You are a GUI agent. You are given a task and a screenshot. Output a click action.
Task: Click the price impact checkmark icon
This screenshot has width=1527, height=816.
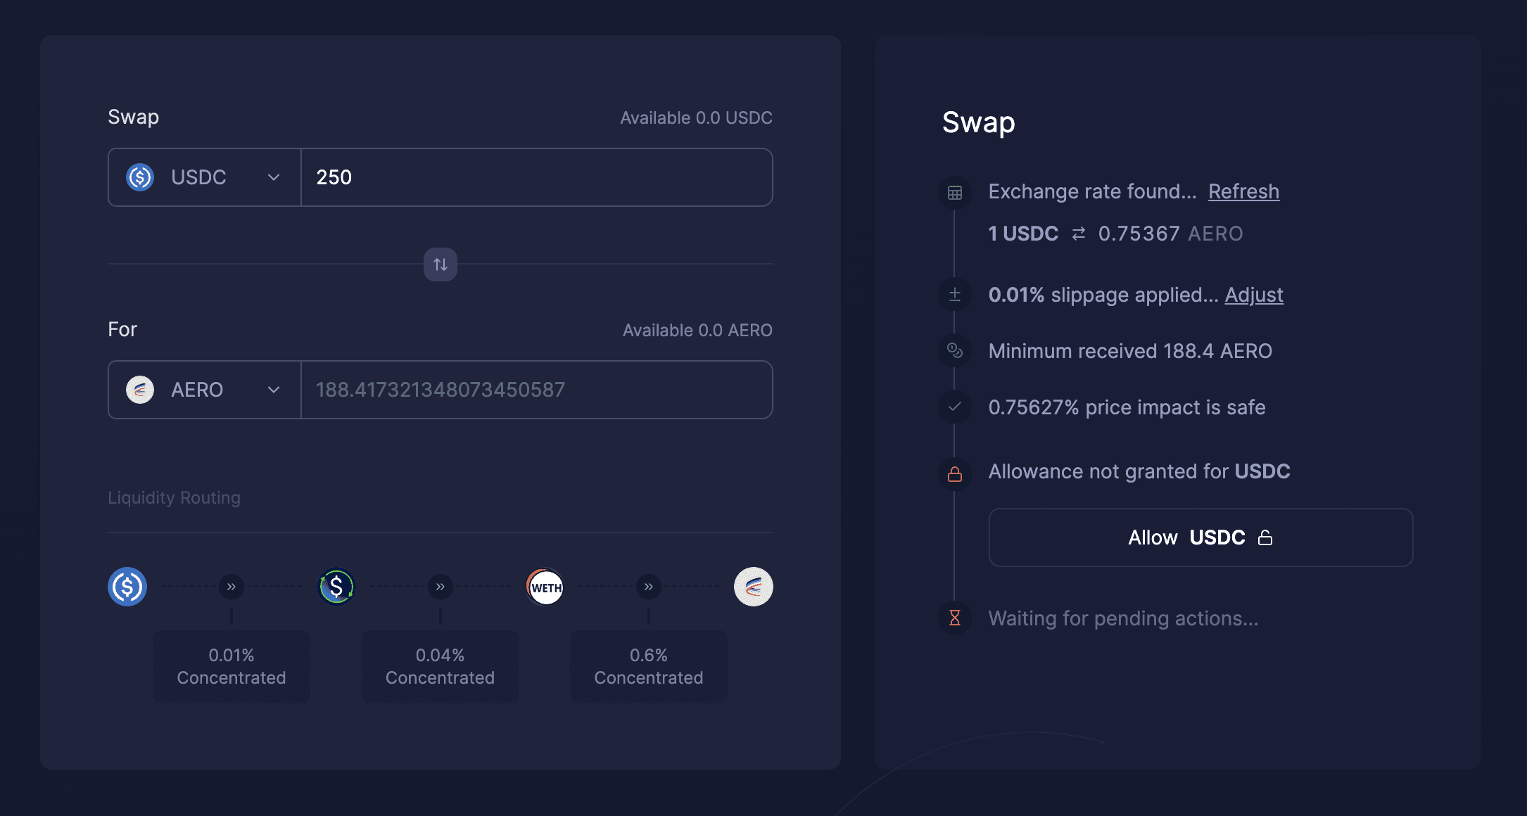click(955, 407)
